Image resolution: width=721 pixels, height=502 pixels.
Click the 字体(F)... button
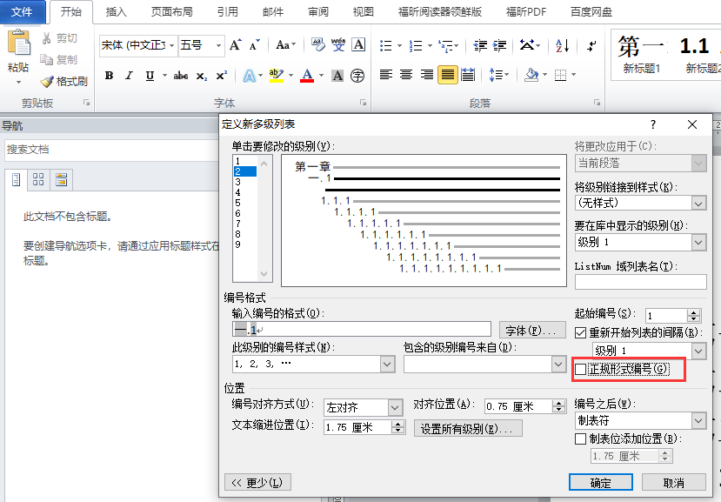tap(532, 330)
